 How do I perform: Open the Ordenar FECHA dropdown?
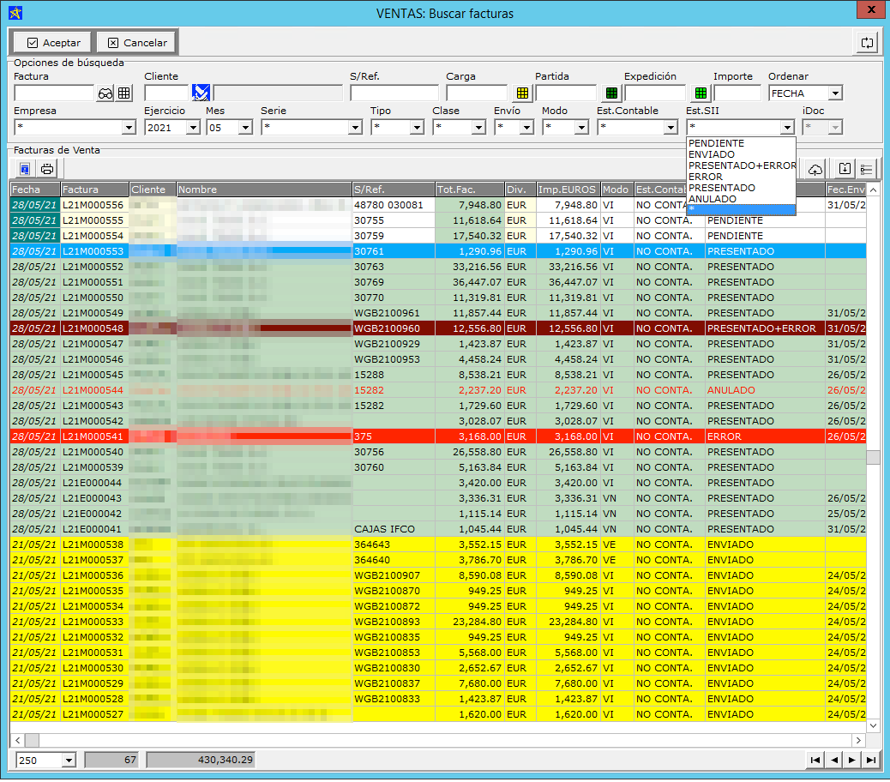point(834,93)
